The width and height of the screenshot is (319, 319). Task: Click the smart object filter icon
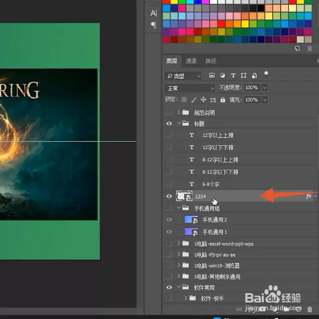point(254,75)
